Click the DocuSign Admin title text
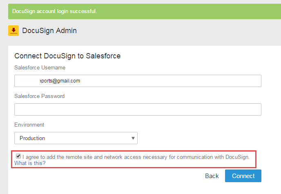The image size is (281, 194). (x=49, y=31)
